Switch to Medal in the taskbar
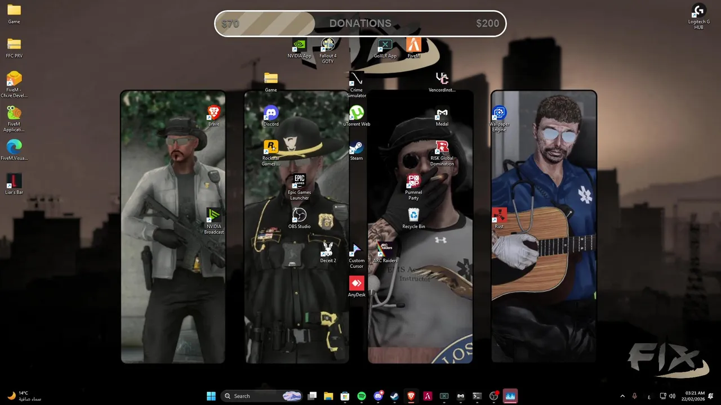 [x=461, y=396]
